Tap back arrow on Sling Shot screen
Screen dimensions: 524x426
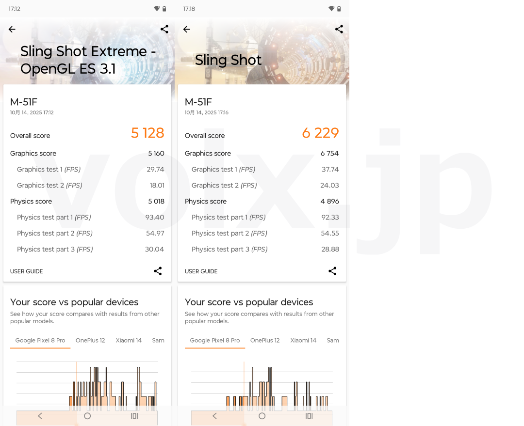click(187, 30)
